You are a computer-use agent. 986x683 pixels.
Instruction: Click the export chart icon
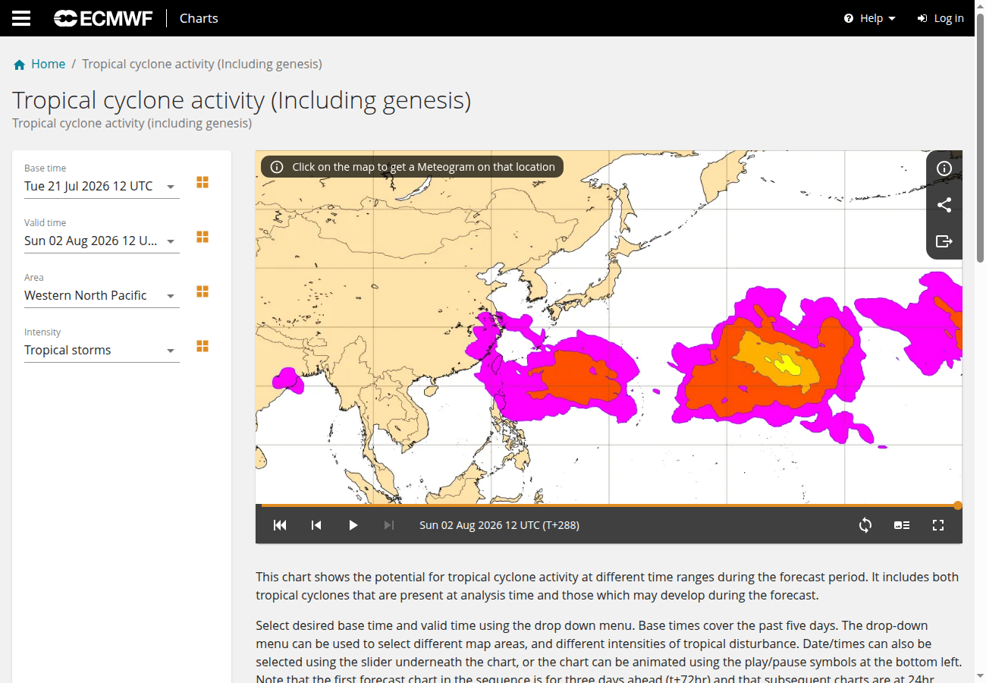pyautogui.click(x=944, y=241)
